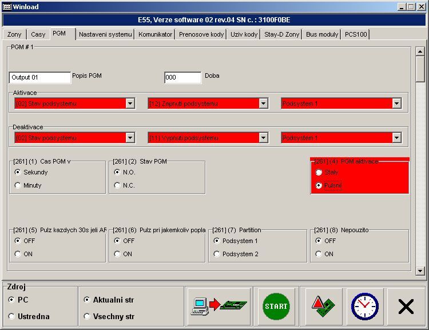
Task: Click the red triangle checkmark icon
Action: pyautogui.click(x=324, y=307)
